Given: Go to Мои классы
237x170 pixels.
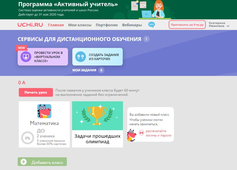Looking at the screenshot, I should pos(80,25).
